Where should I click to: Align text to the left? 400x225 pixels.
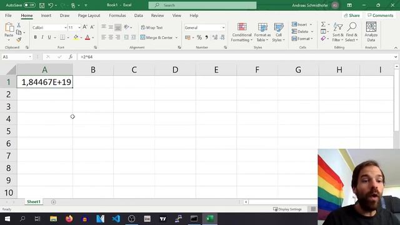103,37
